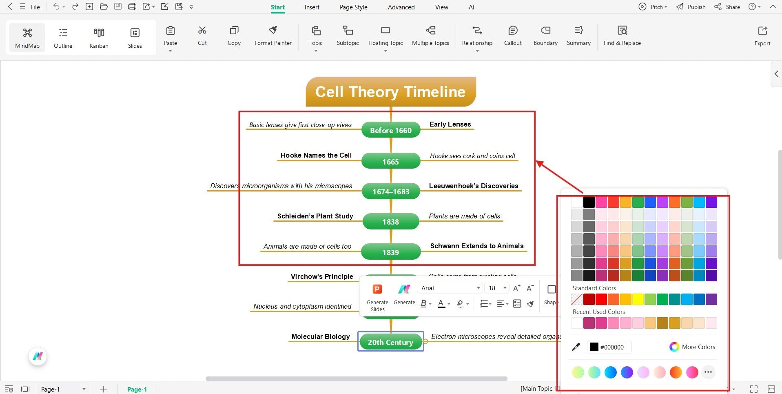Select the Copy tool
Screen dimensions: 782x394
pyautogui.click(x=233, y=36)
